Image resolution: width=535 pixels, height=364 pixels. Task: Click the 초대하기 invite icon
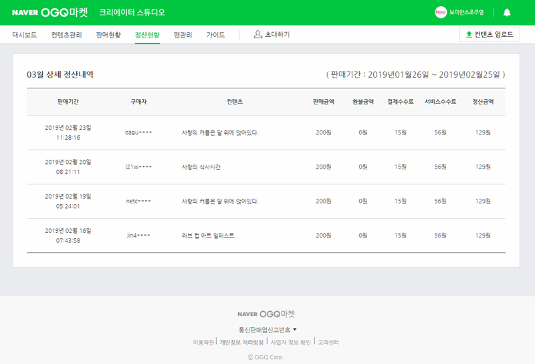point(258,35)
